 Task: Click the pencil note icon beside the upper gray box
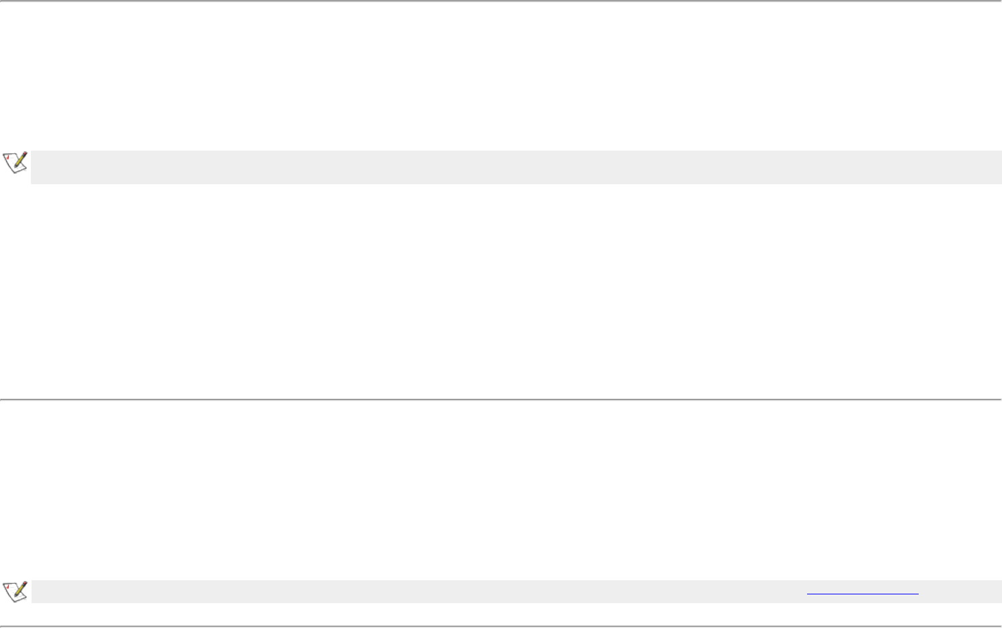click(x=15, y=163)
